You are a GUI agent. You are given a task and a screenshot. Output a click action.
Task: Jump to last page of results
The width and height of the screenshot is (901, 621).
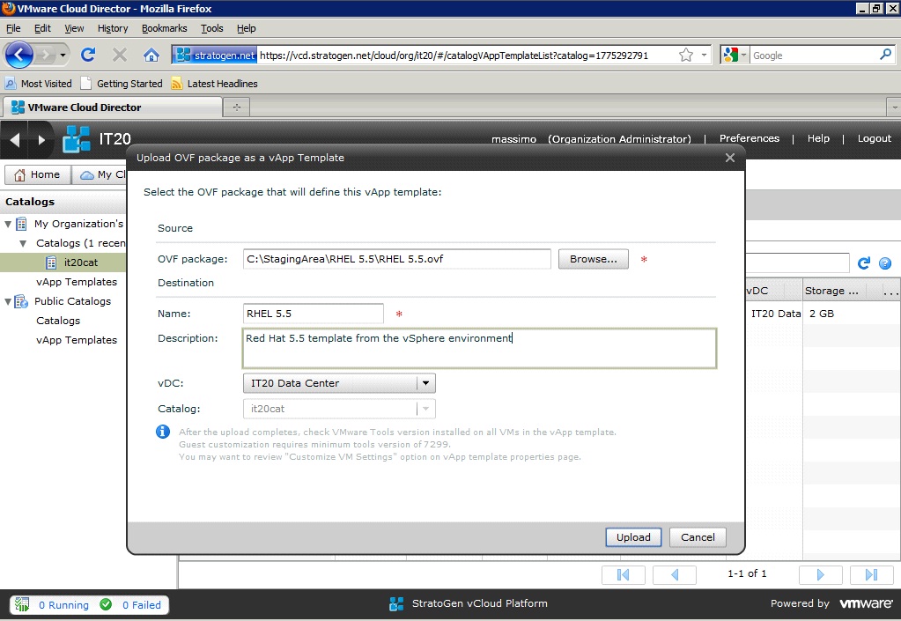point(871,574)
